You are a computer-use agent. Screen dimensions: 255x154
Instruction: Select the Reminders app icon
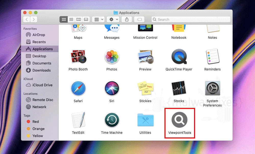(x=213, y=56)
